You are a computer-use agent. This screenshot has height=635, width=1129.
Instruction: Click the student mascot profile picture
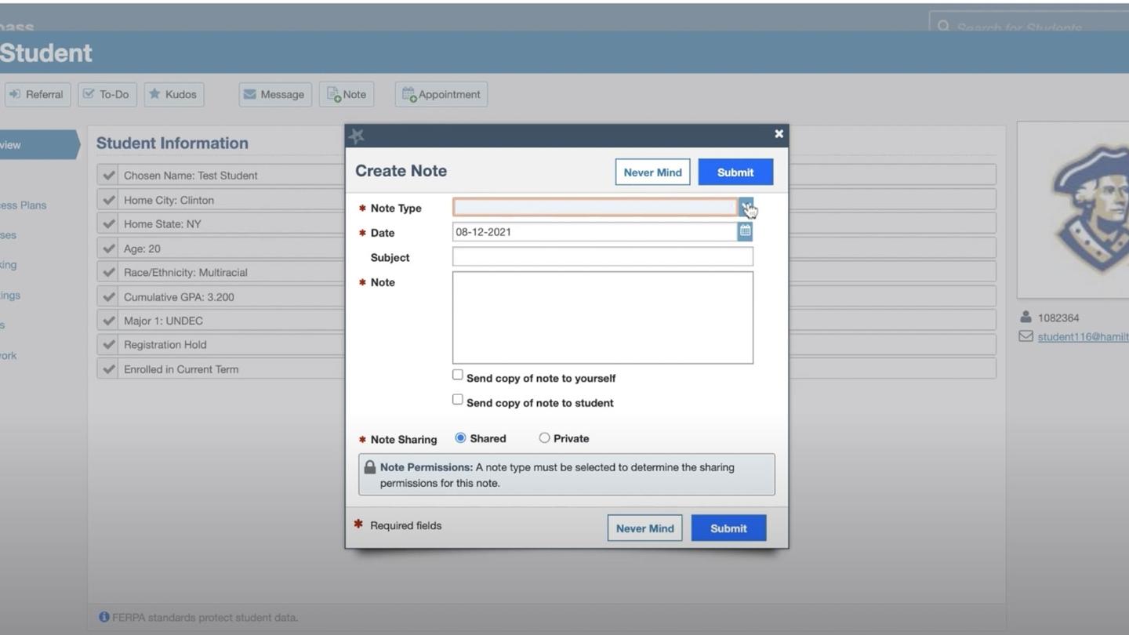coord(1073,209)
